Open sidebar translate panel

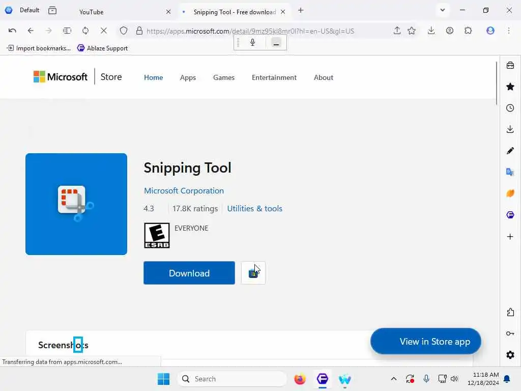(x=510, y=172)
